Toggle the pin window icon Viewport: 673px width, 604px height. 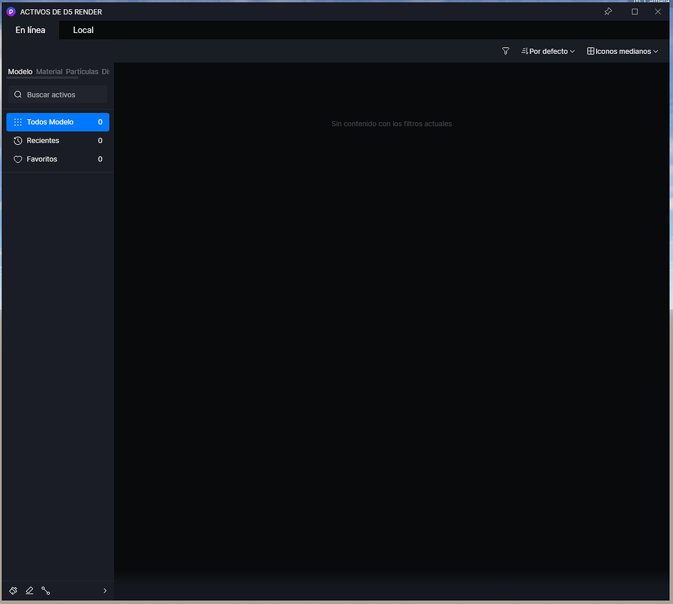tap(608, 11)
